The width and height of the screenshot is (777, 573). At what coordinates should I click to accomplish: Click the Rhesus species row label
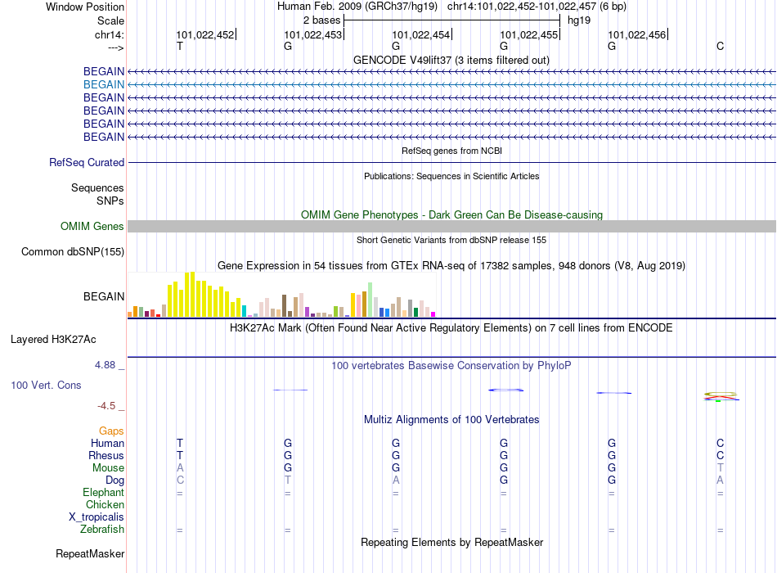tap(106, 456)
